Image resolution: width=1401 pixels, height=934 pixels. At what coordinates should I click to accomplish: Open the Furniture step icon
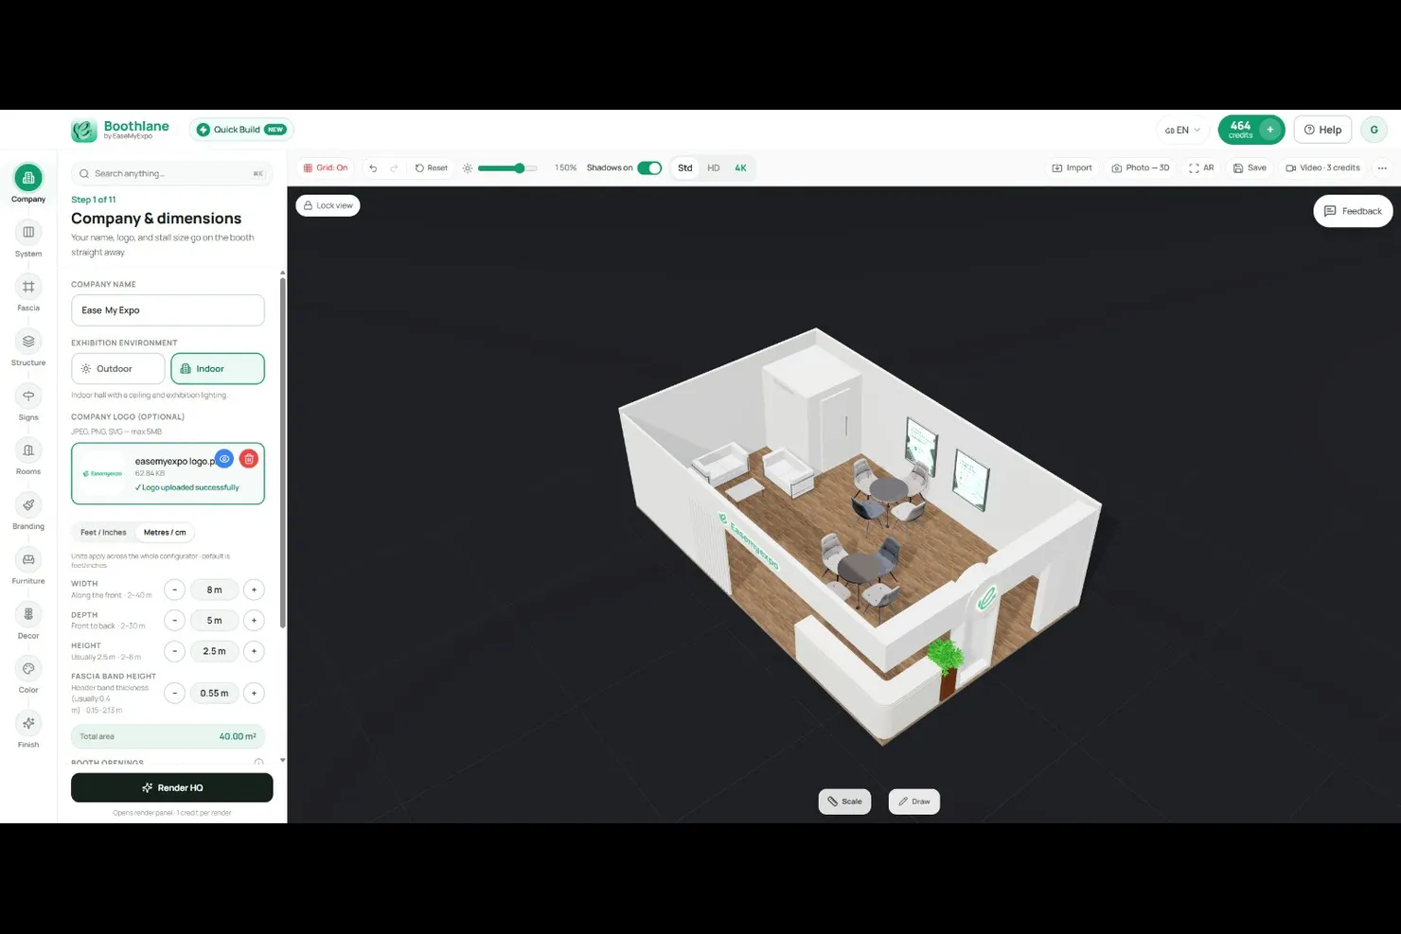click(28, 559)
